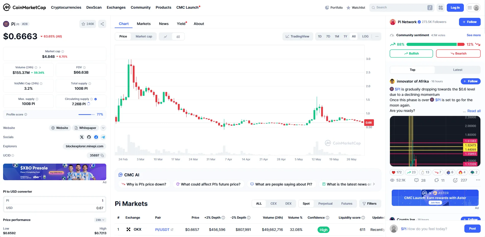Open more options on innovator post

click(x=478, y=180)
